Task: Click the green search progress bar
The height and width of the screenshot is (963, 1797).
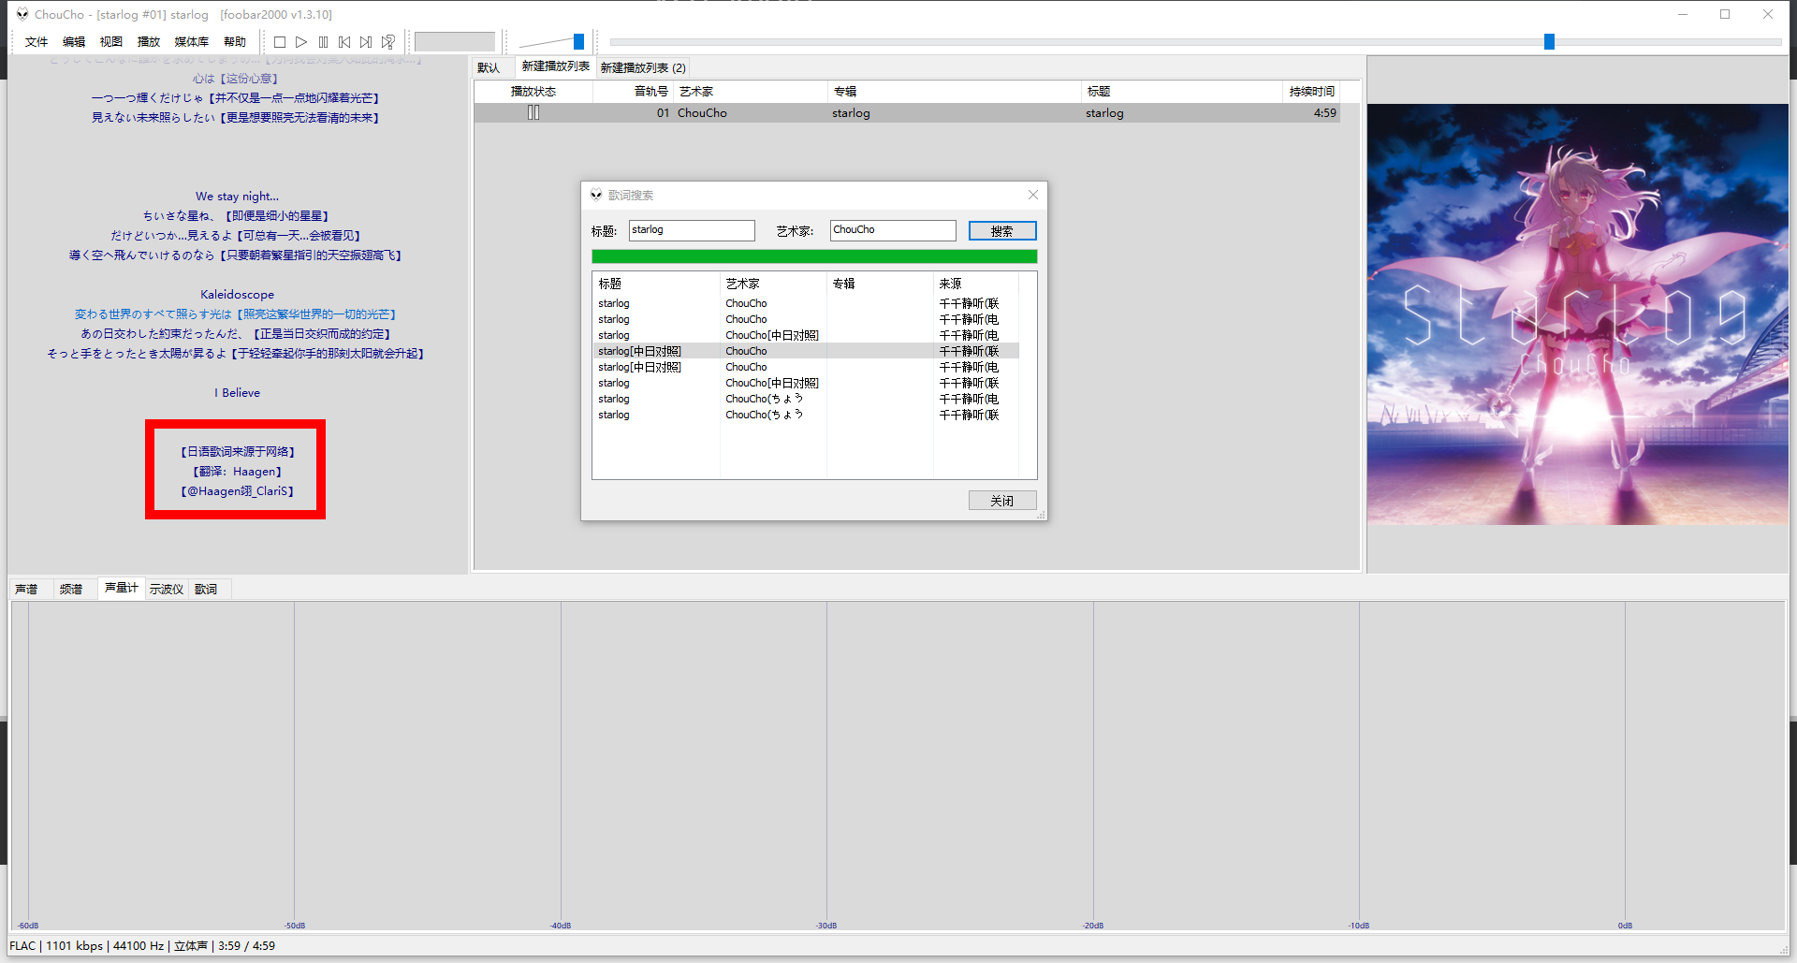Action: click(x=814, y=256)
